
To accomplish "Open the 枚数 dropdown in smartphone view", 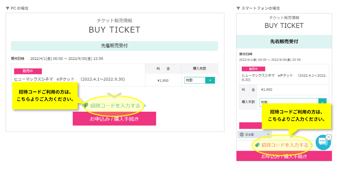I will [x=293, y=102].
